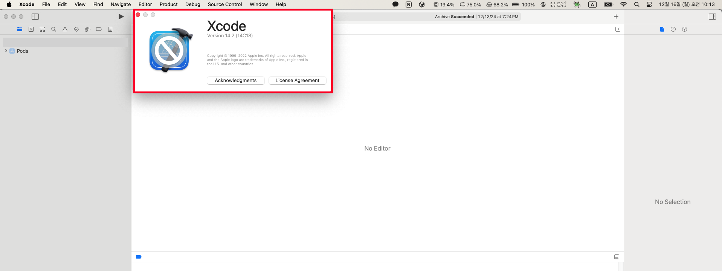Show the Quick Help inspector
This screenshot has height=271, width=722.
[684, 29]
